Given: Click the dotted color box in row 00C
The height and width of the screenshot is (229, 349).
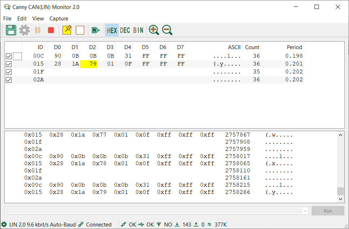Looking at the screenshot, I should pyautogui.click(x=17, y=56).
